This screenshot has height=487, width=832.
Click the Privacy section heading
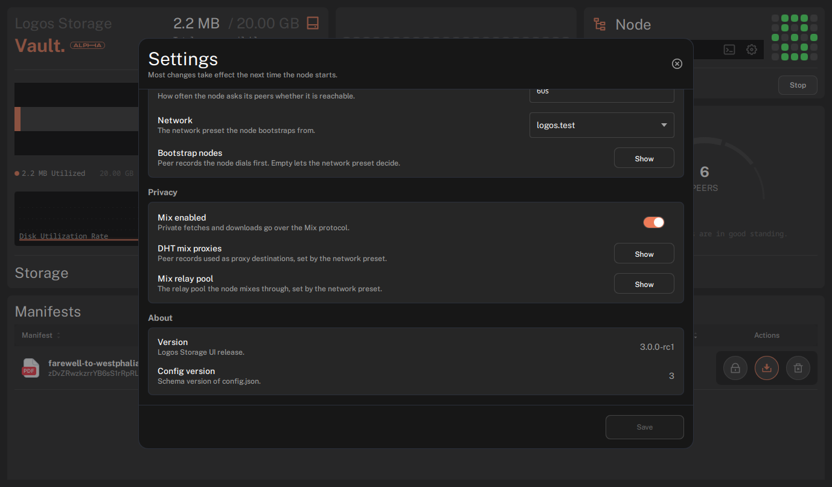162,192
